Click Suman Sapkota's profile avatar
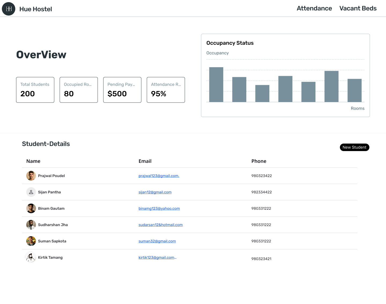The width and height of the screenshot is (386, 304). pyautogui.click(x=31, y=241)
